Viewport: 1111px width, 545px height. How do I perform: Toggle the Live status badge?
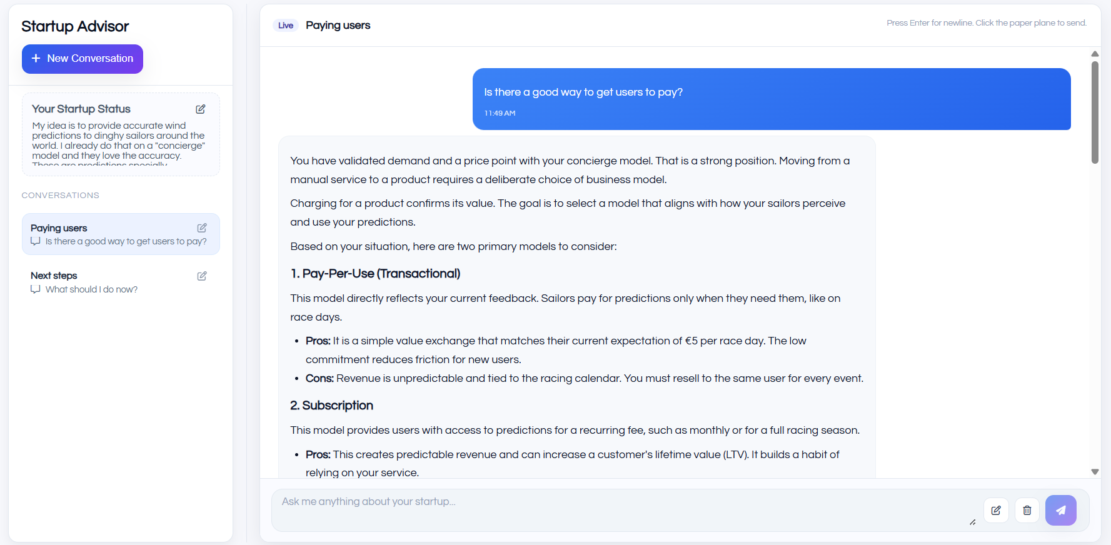tap(285, 26)
